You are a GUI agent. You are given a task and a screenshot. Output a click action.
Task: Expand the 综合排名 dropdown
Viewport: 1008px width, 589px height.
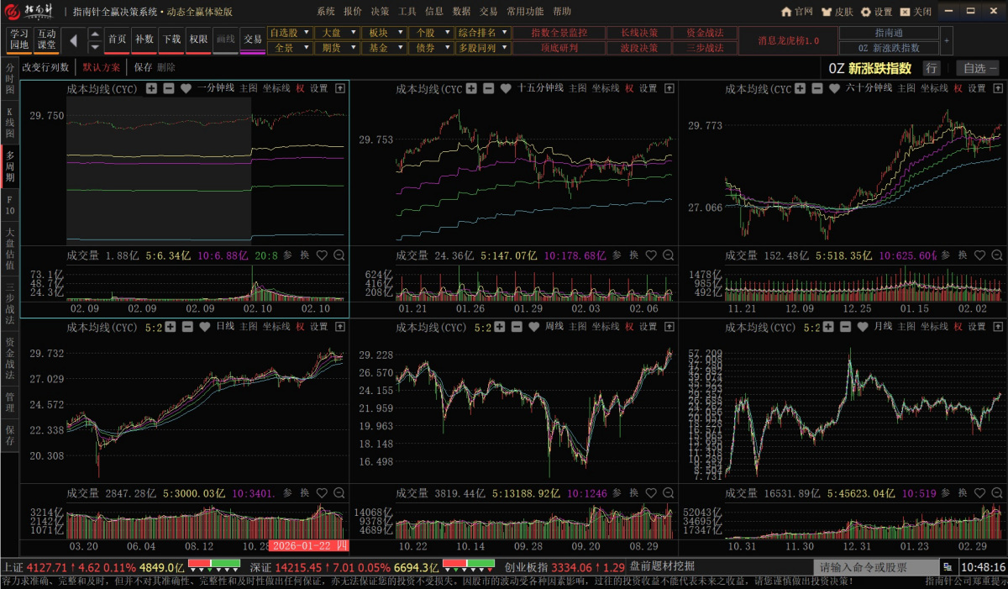(484, 32)
